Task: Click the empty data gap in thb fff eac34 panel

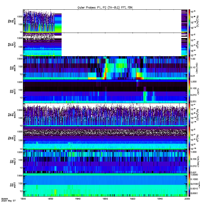Action: pos(121,21)
